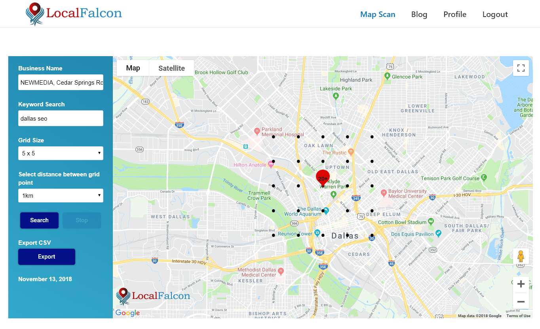Viewport: 540px width, 329px height.
Task: Click the Stop button
Action: click(x=82, y=220)
